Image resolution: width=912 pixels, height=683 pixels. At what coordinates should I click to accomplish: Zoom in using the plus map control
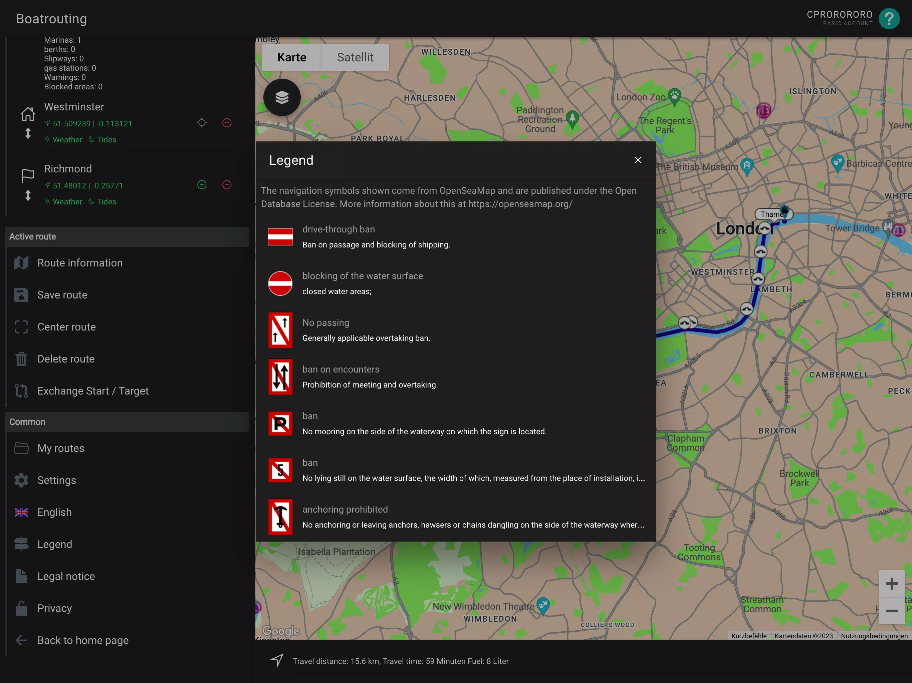(892, 583)
